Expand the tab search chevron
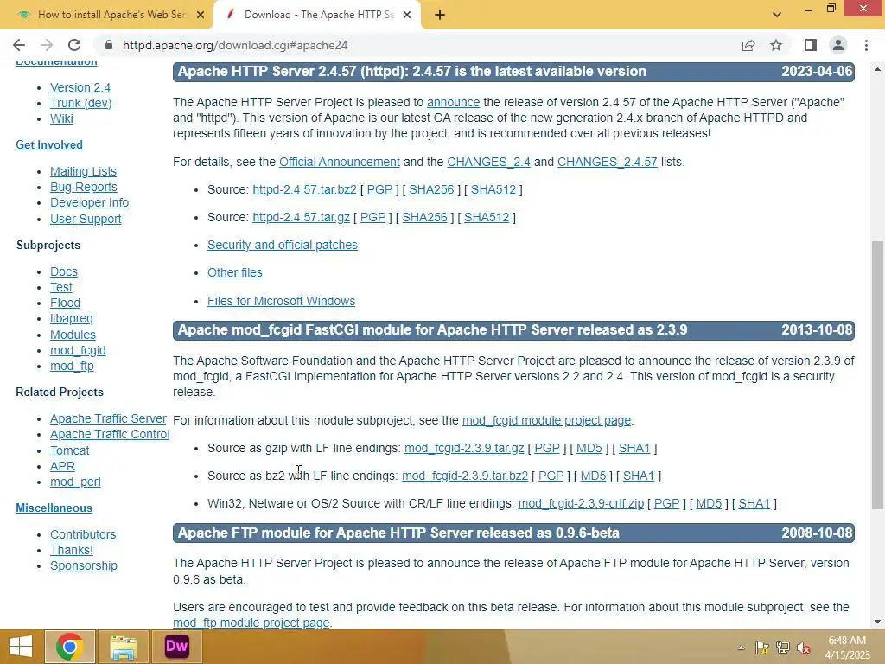Image resolution: width=885 pixels, height=664 pixels. 777,15
